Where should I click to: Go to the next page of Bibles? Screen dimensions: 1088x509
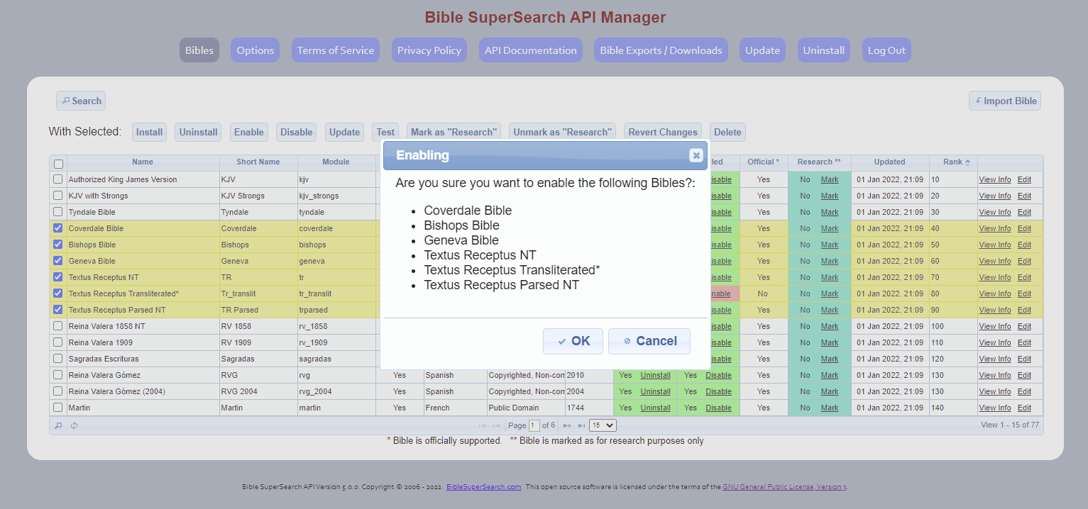pyautogui.click(x=567, y=425)
